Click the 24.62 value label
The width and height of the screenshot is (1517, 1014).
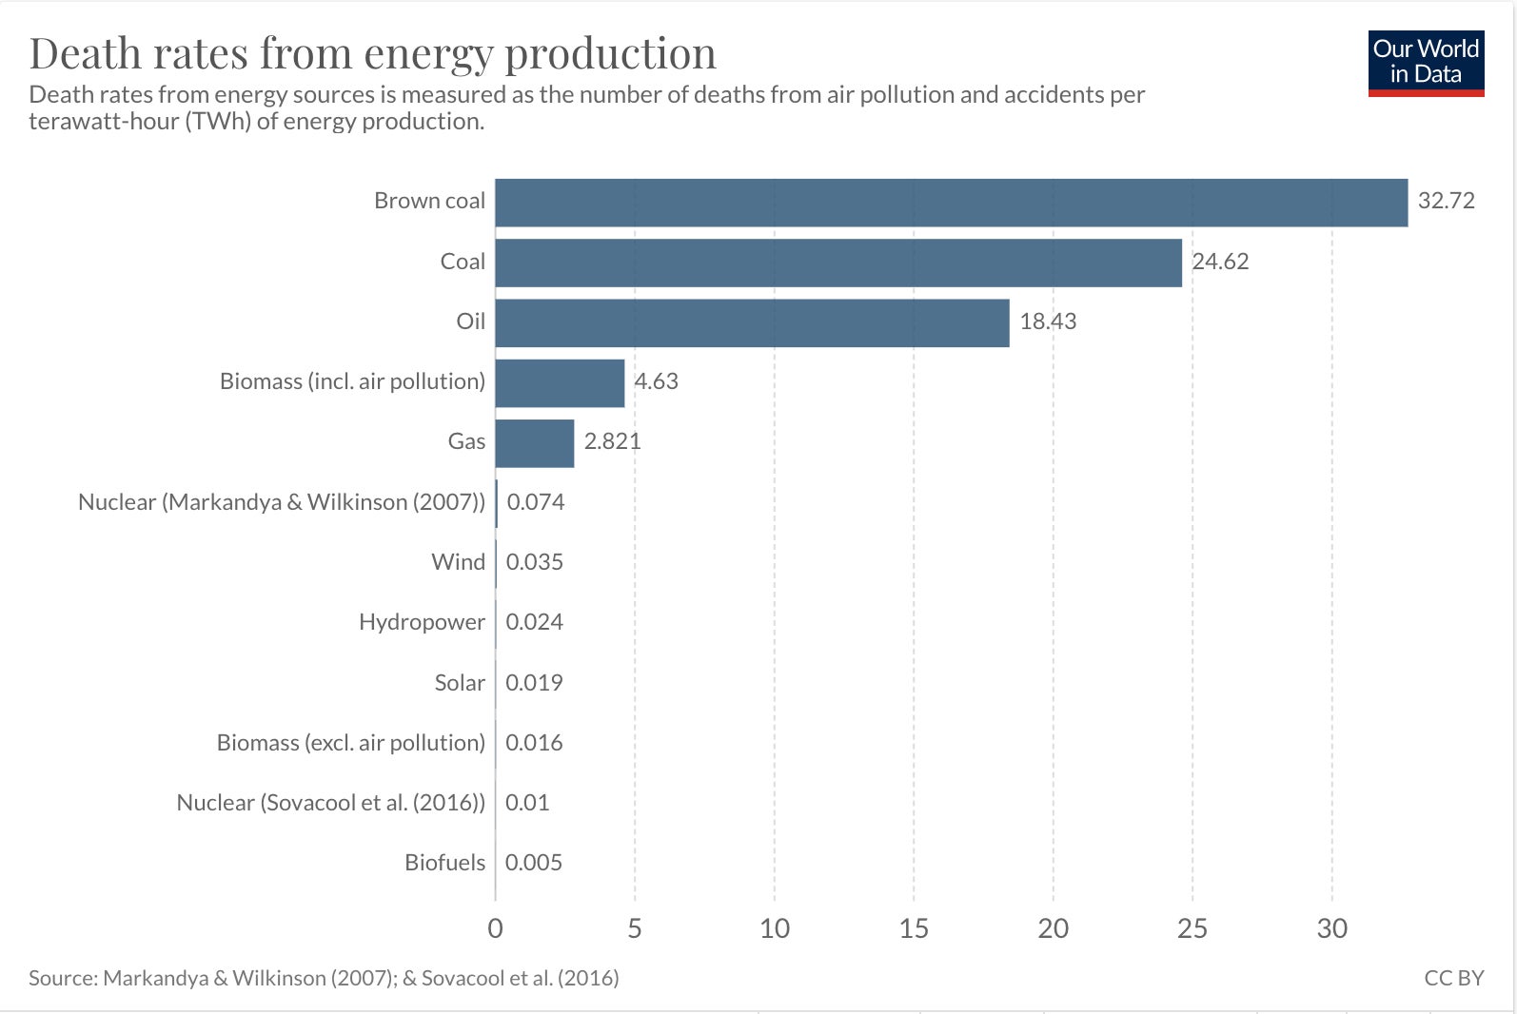point(1220,262)
